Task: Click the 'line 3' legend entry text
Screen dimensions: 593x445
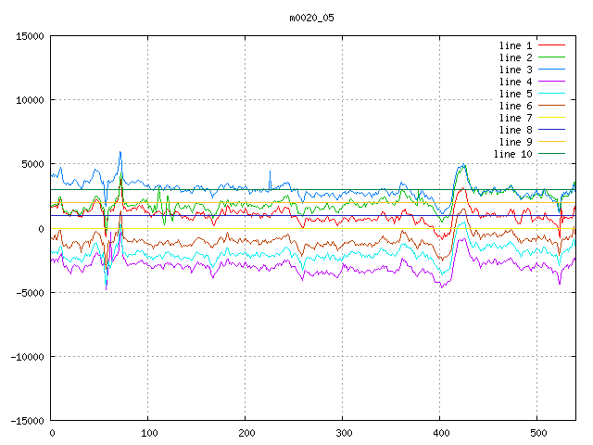Action: 515,70
